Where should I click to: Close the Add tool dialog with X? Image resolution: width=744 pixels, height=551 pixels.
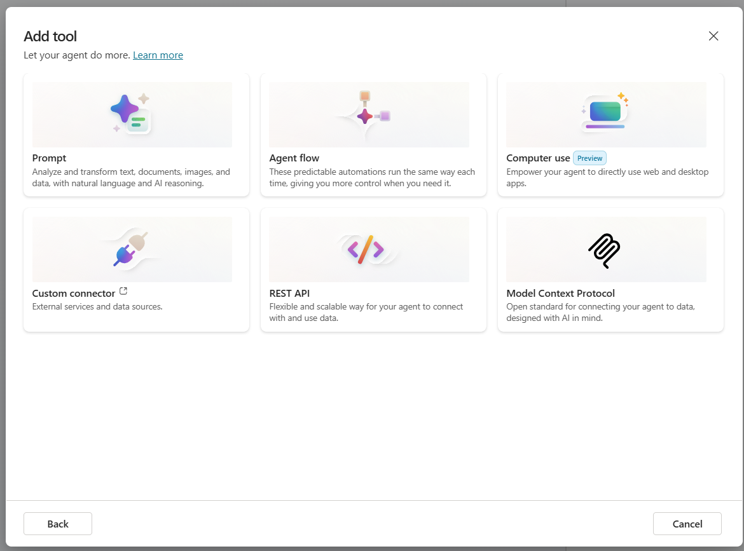(x=713, y=36)
